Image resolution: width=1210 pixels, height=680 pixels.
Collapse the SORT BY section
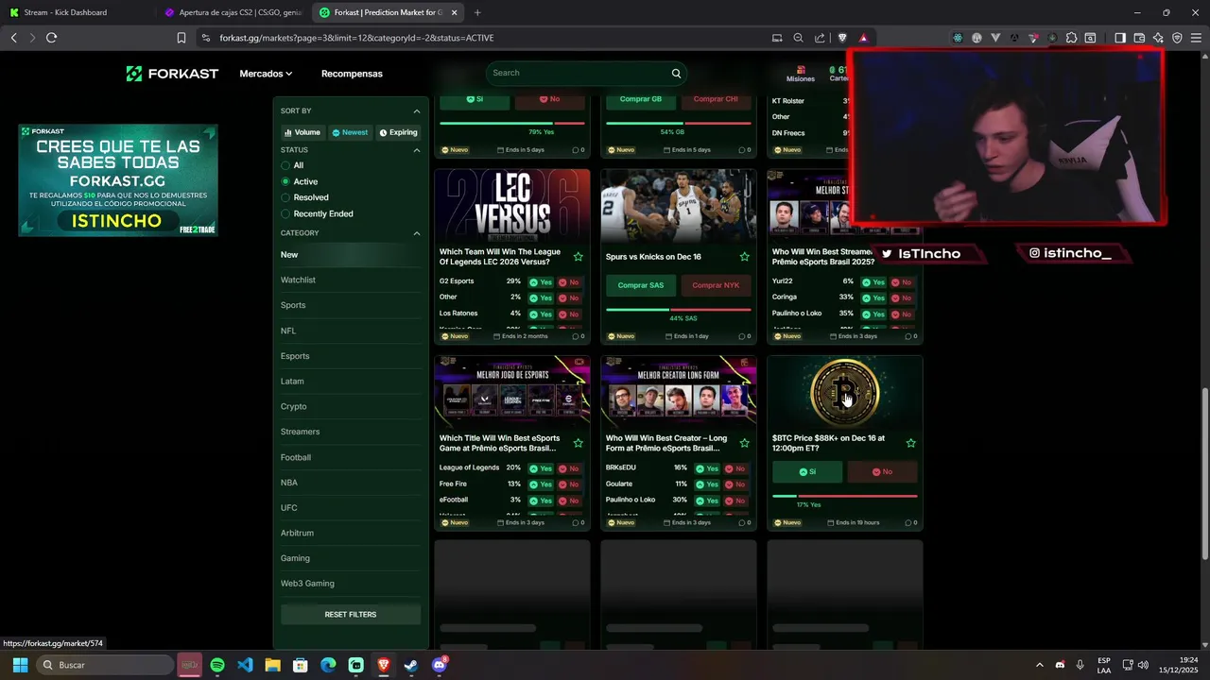click(417, 111)
